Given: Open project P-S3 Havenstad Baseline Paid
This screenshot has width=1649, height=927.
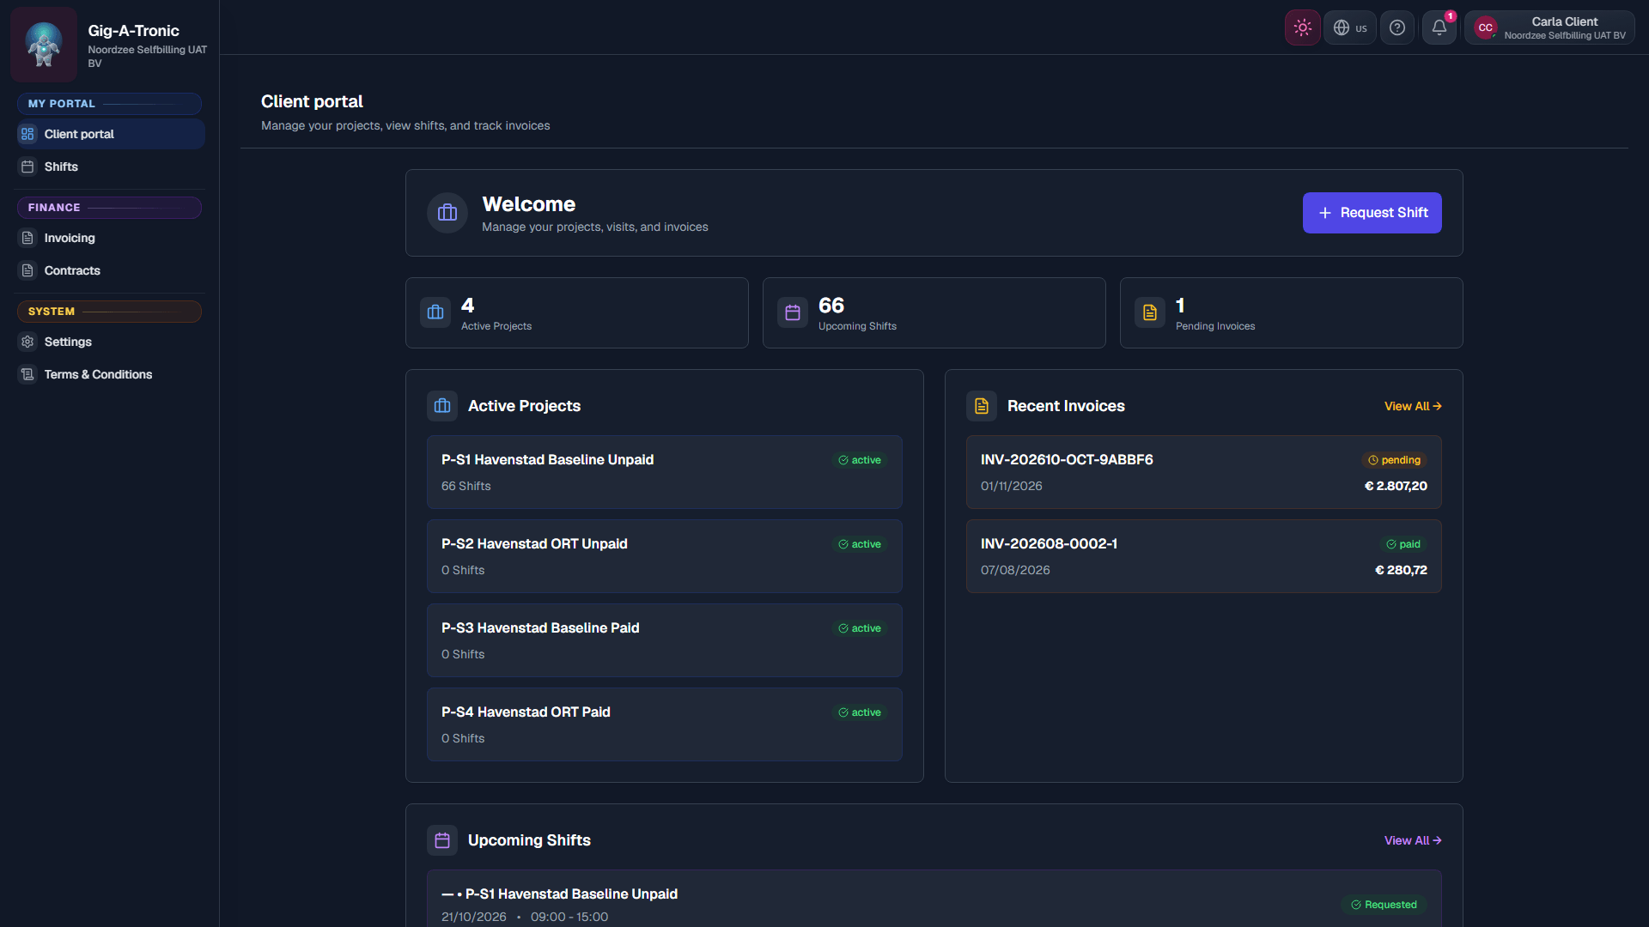Looking at the screenshot, I should tap(665, 640).
